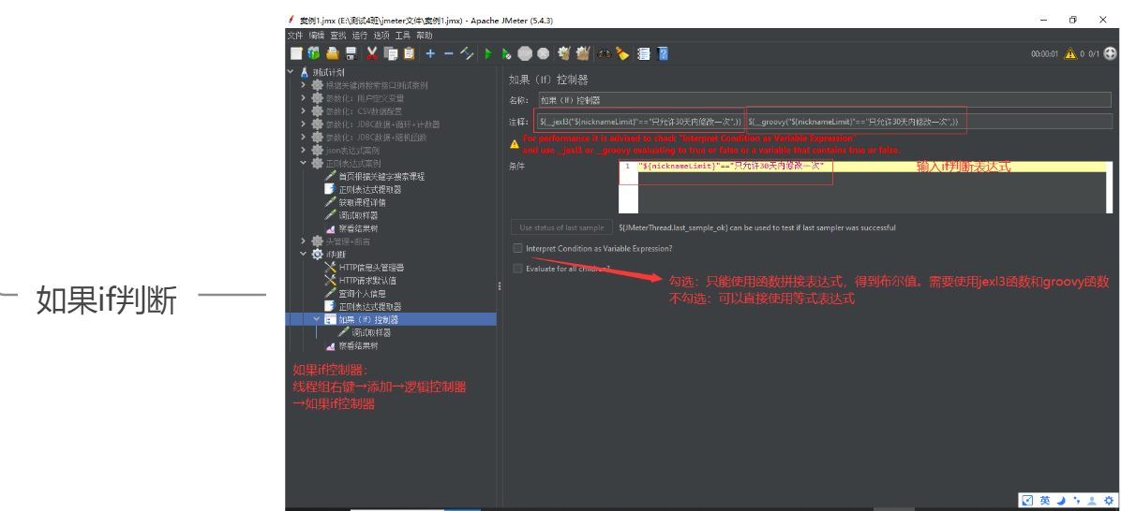The image size is (1121, 511).
Task: Collapse all nodes with the minus icon
Action: point(449,52)
